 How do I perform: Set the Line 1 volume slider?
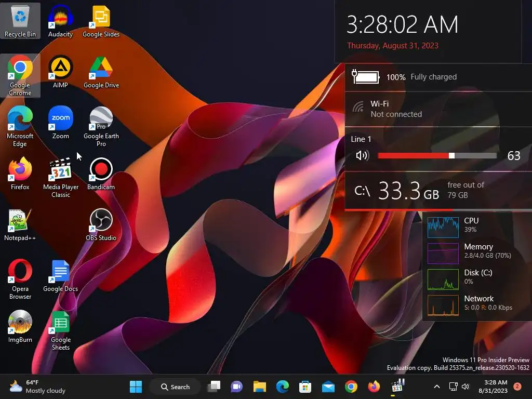[437, 156]
